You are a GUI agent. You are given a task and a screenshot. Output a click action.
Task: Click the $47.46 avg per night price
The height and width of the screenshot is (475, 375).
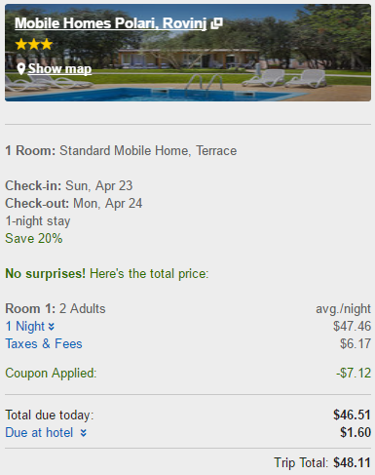coord(352,326)
